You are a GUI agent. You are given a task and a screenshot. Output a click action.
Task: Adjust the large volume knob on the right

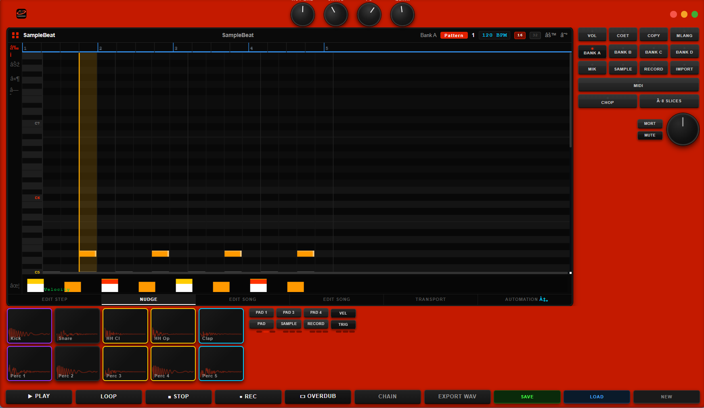click(683, 129)
